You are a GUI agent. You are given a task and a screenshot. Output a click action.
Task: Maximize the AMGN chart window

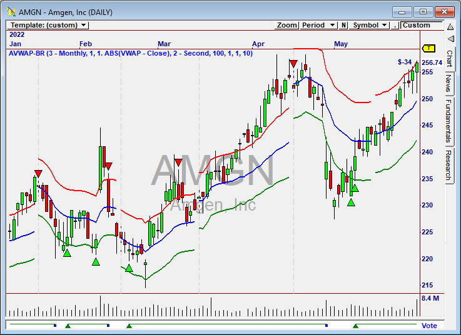(x=423, y=12)
